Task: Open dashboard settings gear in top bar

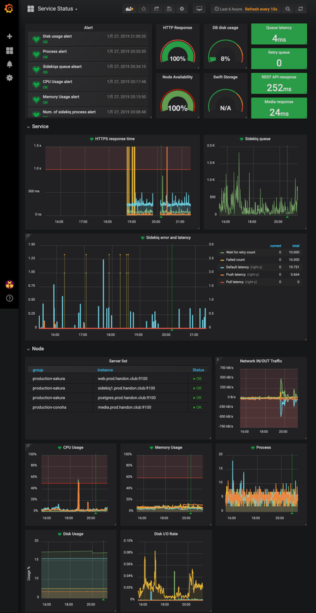Action: pyautogui.click(x=181, y=9)
